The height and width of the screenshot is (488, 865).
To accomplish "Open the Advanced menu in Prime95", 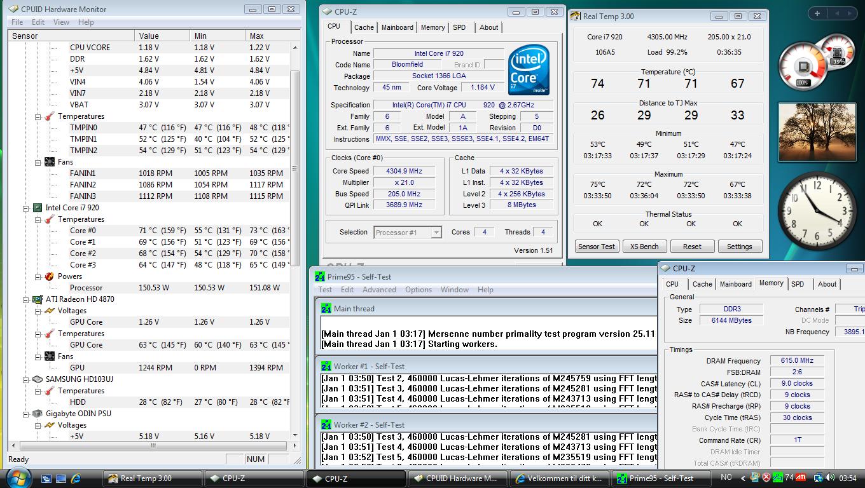I will click(x=379, y=290).
